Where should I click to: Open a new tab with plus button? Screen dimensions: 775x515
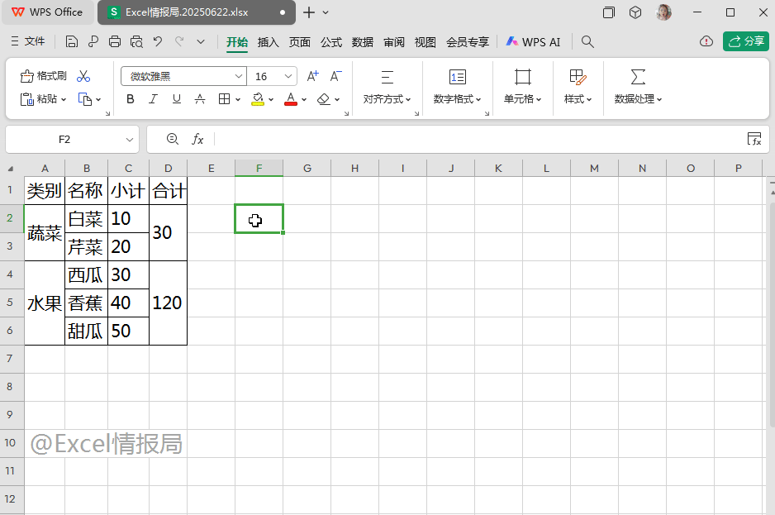coord(309,12)
